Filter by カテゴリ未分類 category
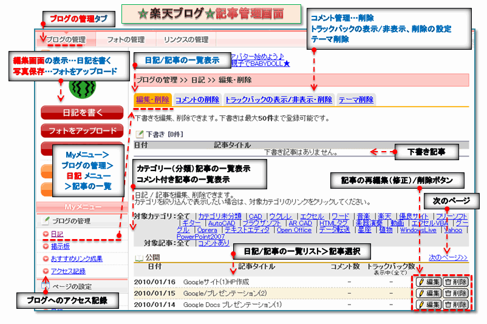487x324 pixels. 220,217
